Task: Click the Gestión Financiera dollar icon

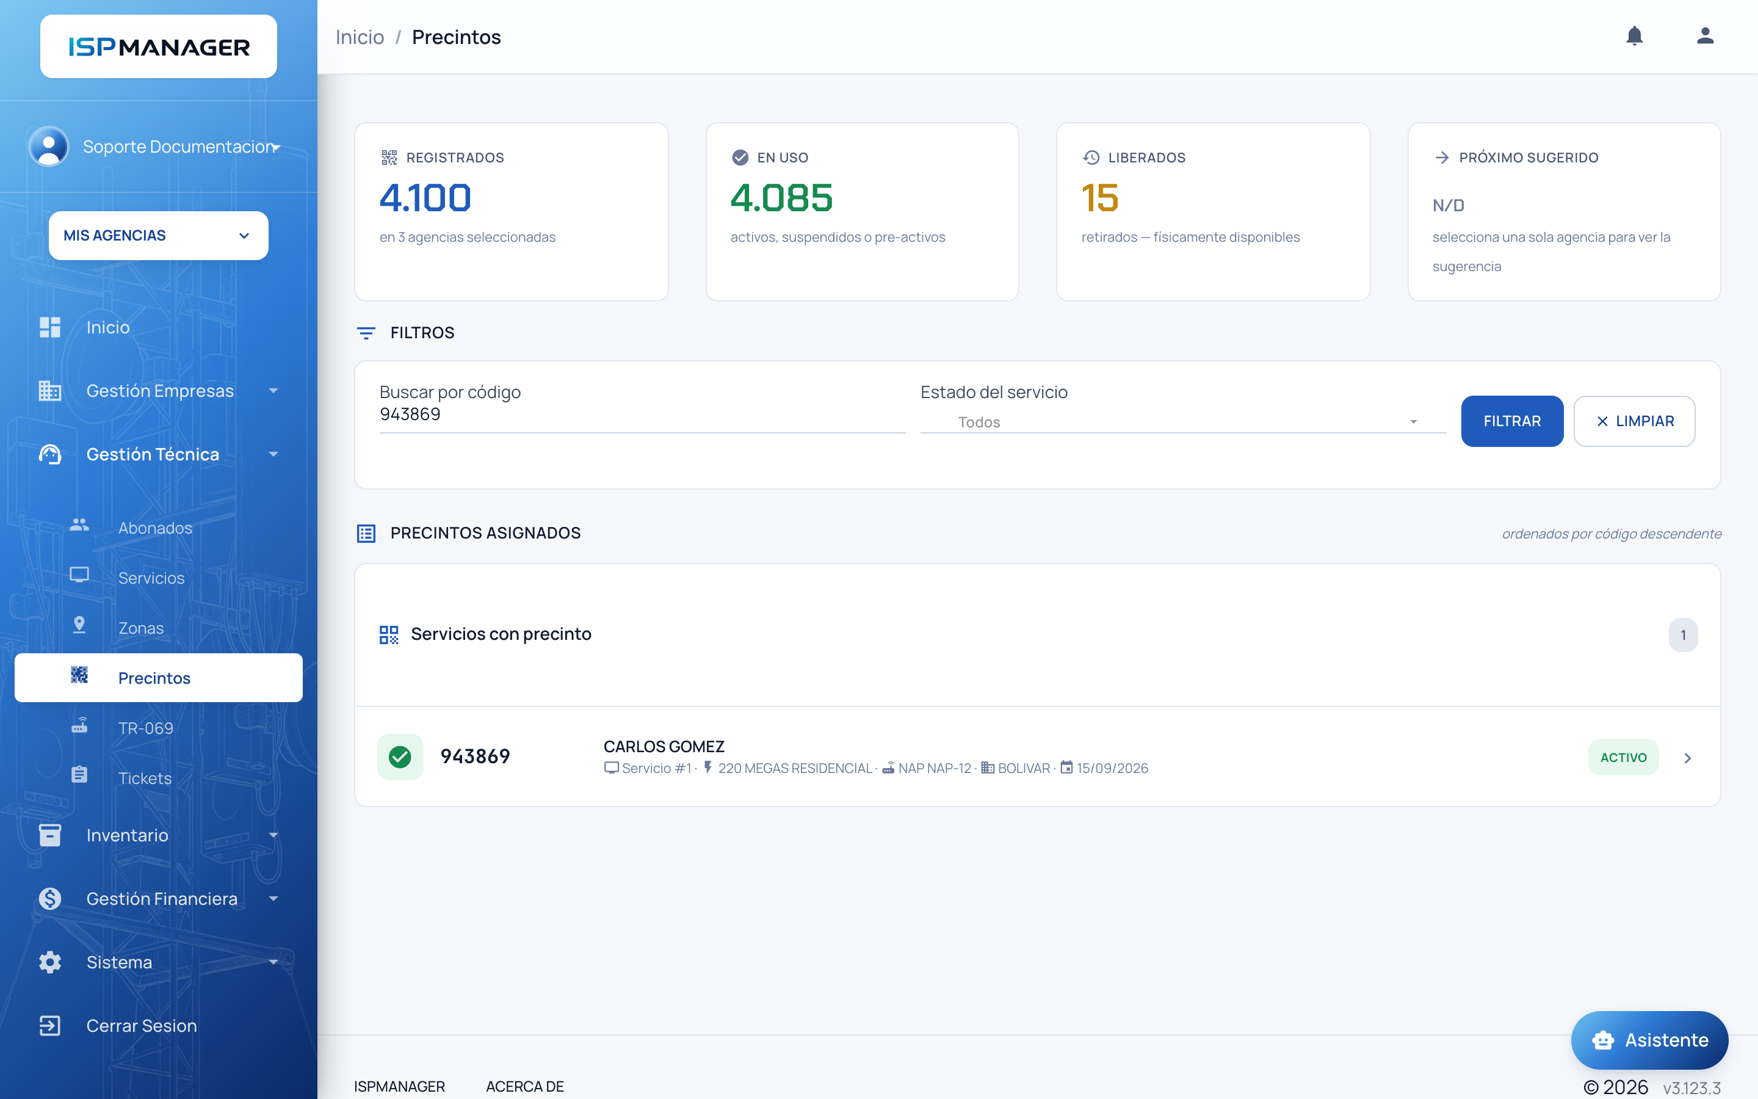Action: [x=49, y=898]
